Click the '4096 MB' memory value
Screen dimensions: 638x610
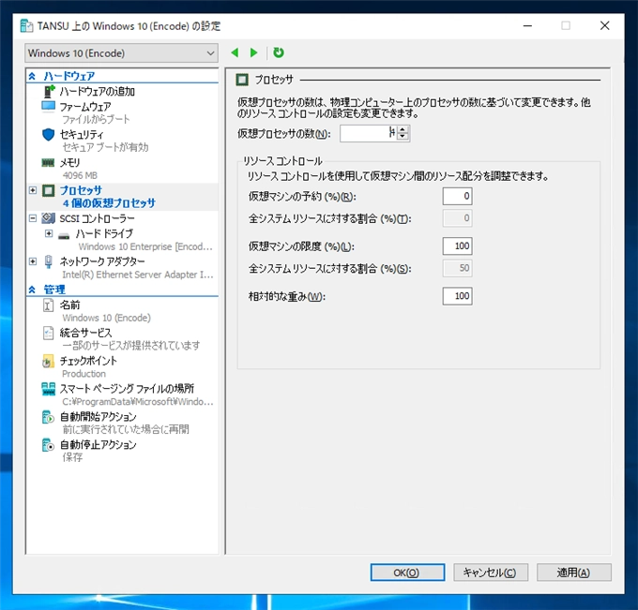pos(80,175)
